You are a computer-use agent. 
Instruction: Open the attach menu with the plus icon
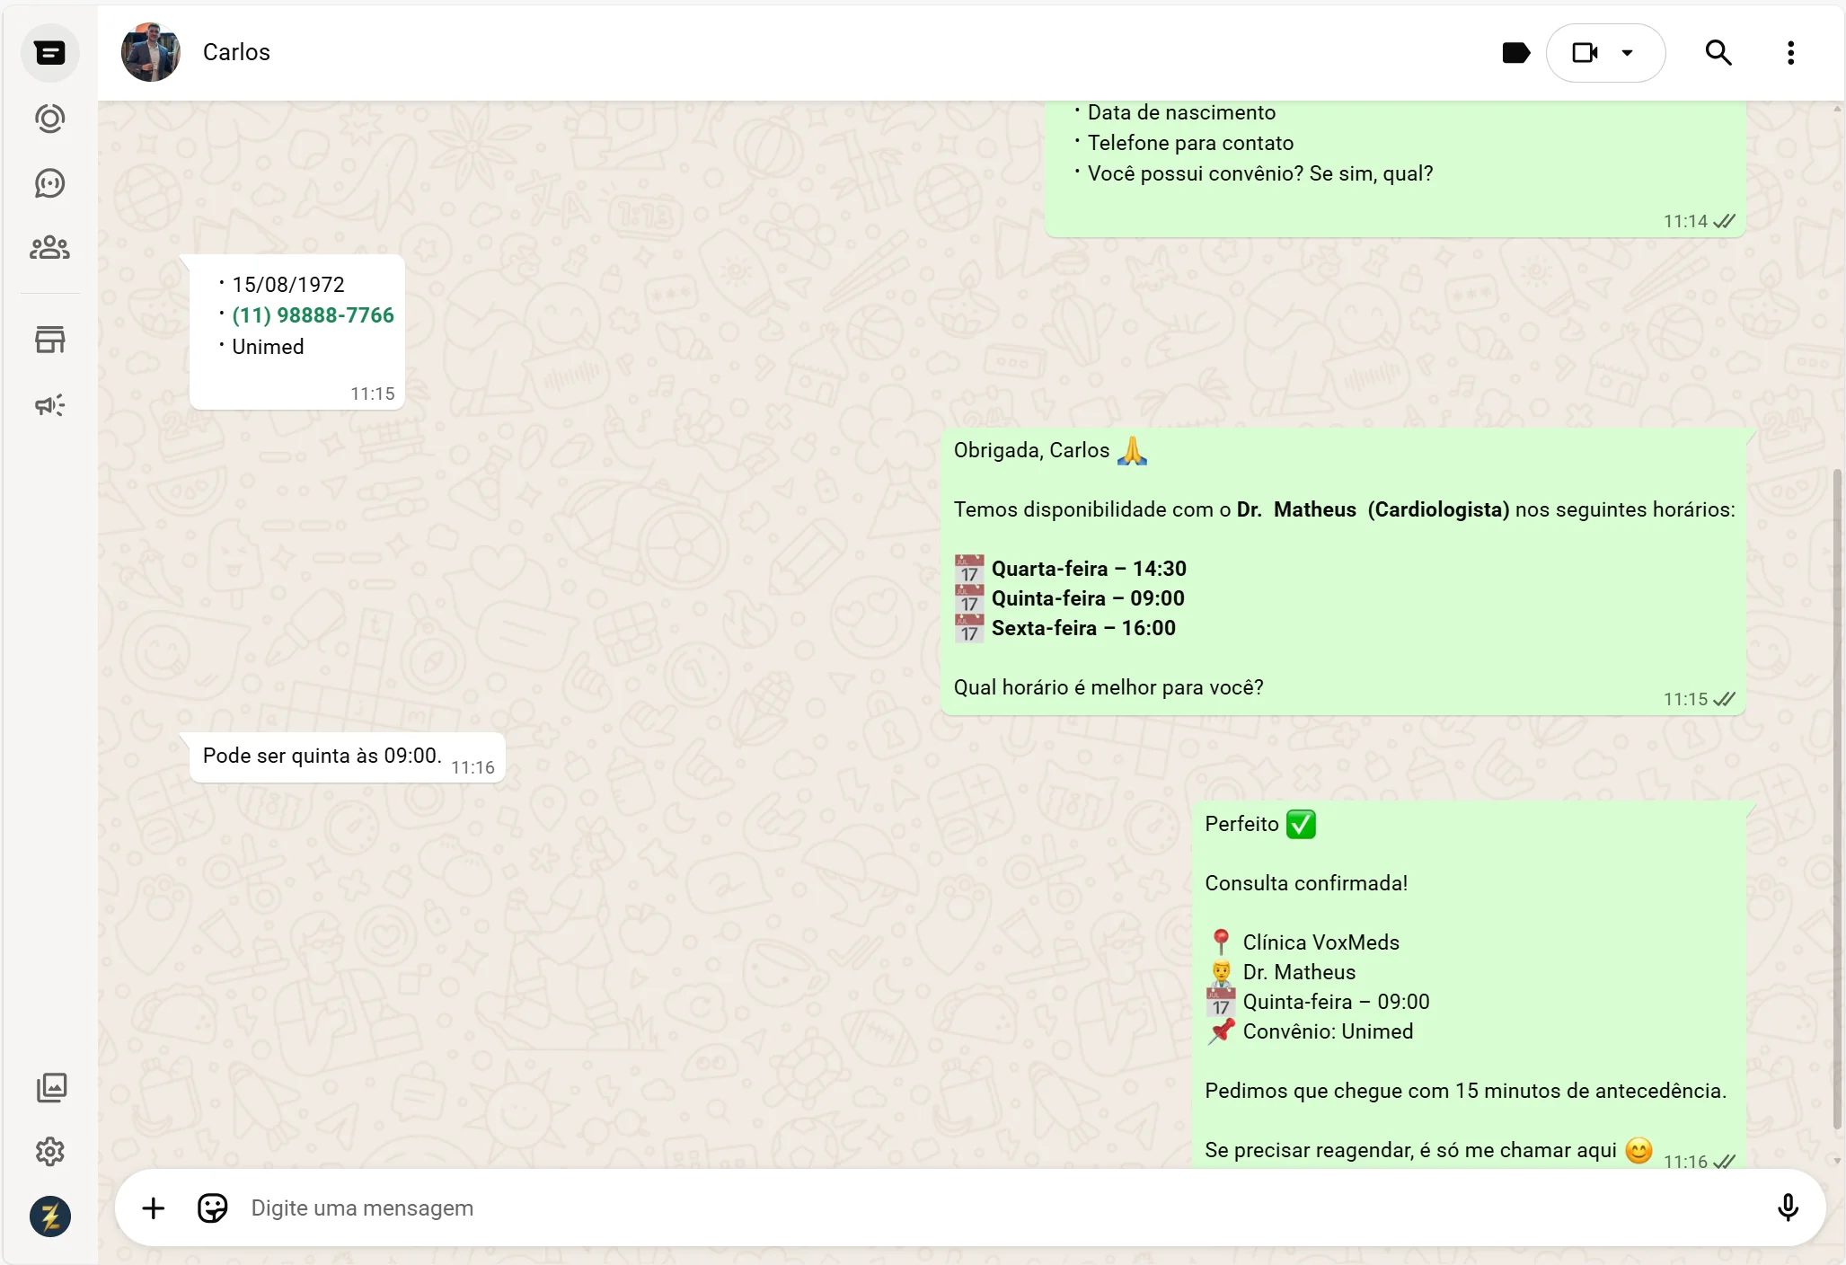pos(154,1207)
